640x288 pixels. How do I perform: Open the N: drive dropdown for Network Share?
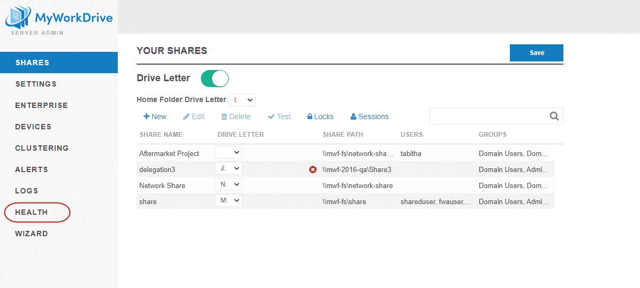(228, 185)
